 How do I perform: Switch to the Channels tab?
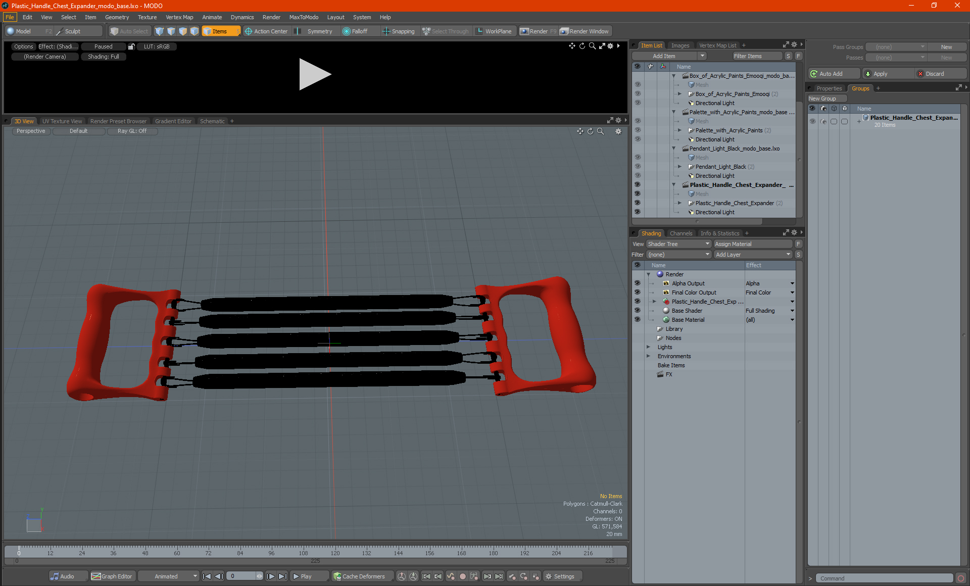(x=681, y=233)
